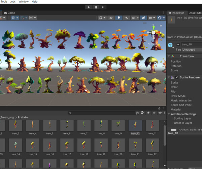Viewport: 202px width, 169px height.
Task: Open the draw mode dropdown arrow
Action: [x=104, y=18]
